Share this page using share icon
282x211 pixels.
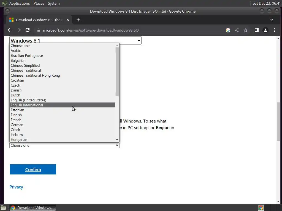click(237, 30)
